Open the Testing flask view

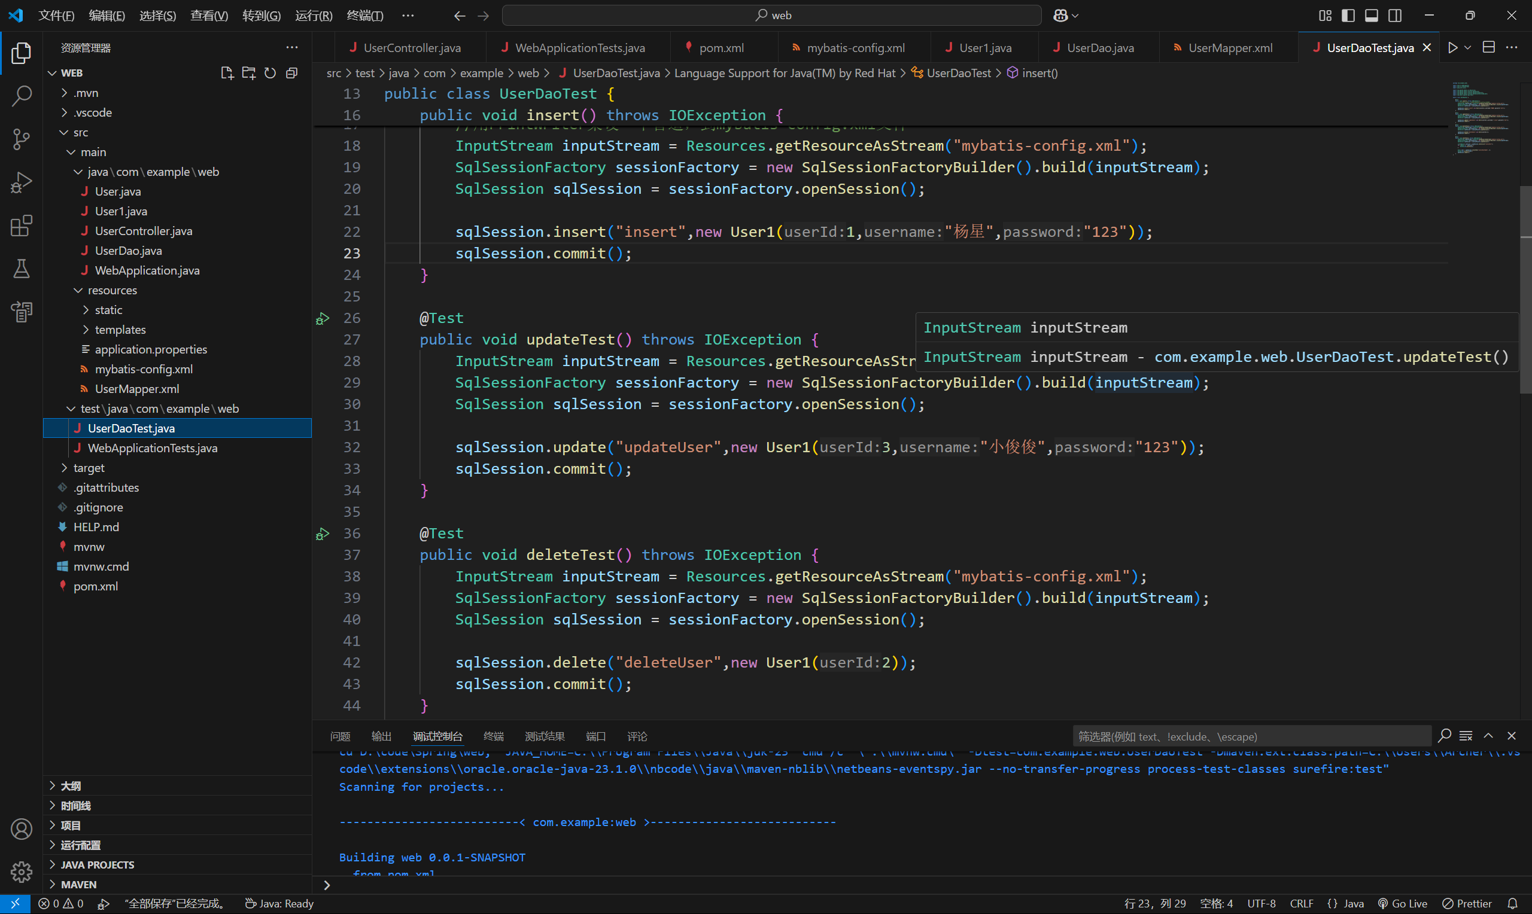pyautogui.click(x=22, y=269)
